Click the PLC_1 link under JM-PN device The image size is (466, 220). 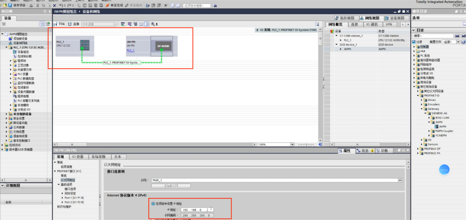click(x=131, y=50)
